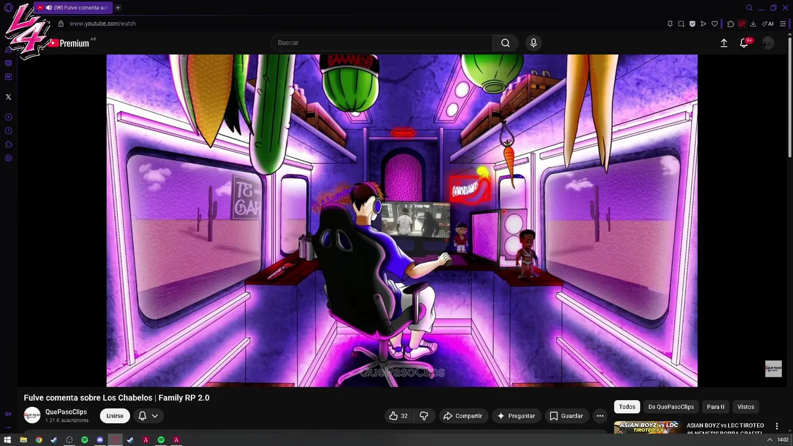Open more actions three-dot menu under video
The width and height of the screenshot is (793, 446).
pyautogui.click(x=600, y=416)
